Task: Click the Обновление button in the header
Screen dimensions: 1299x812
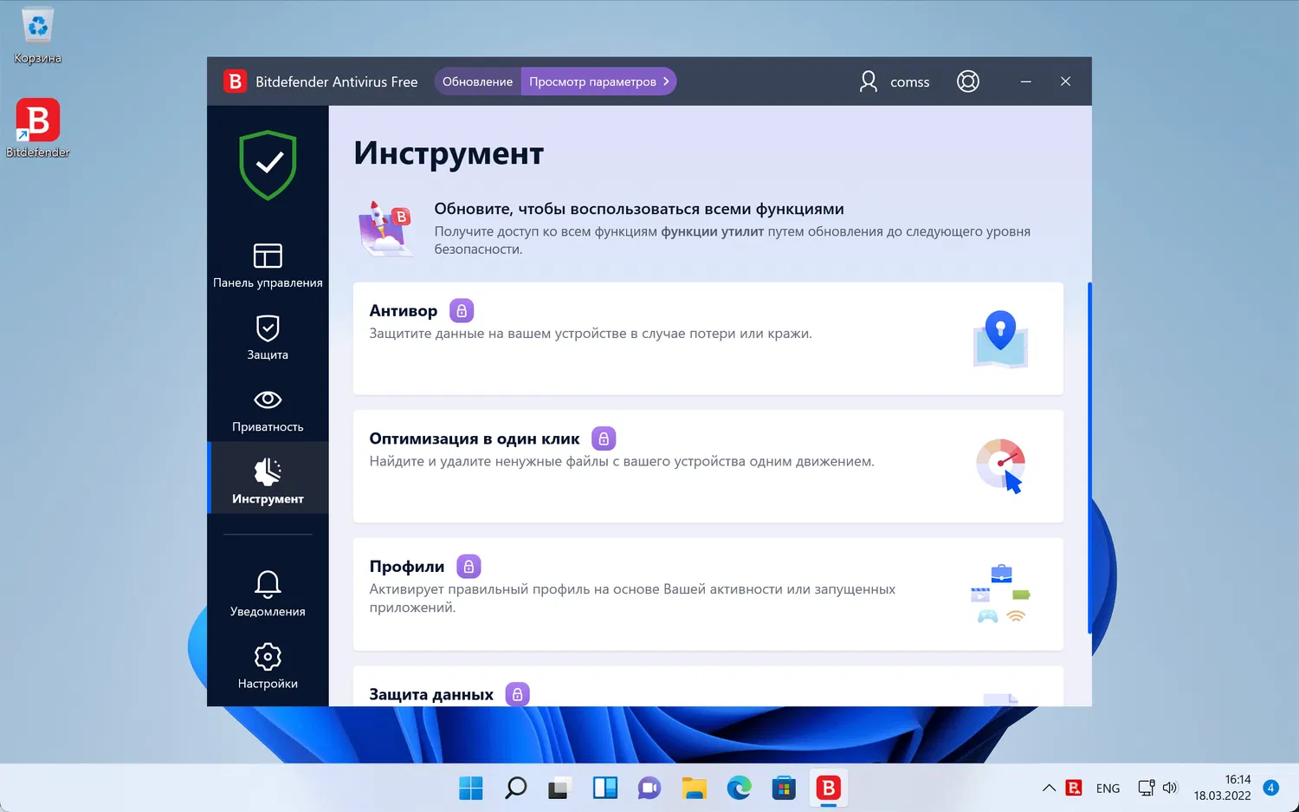Action: (x=478, y=81)
